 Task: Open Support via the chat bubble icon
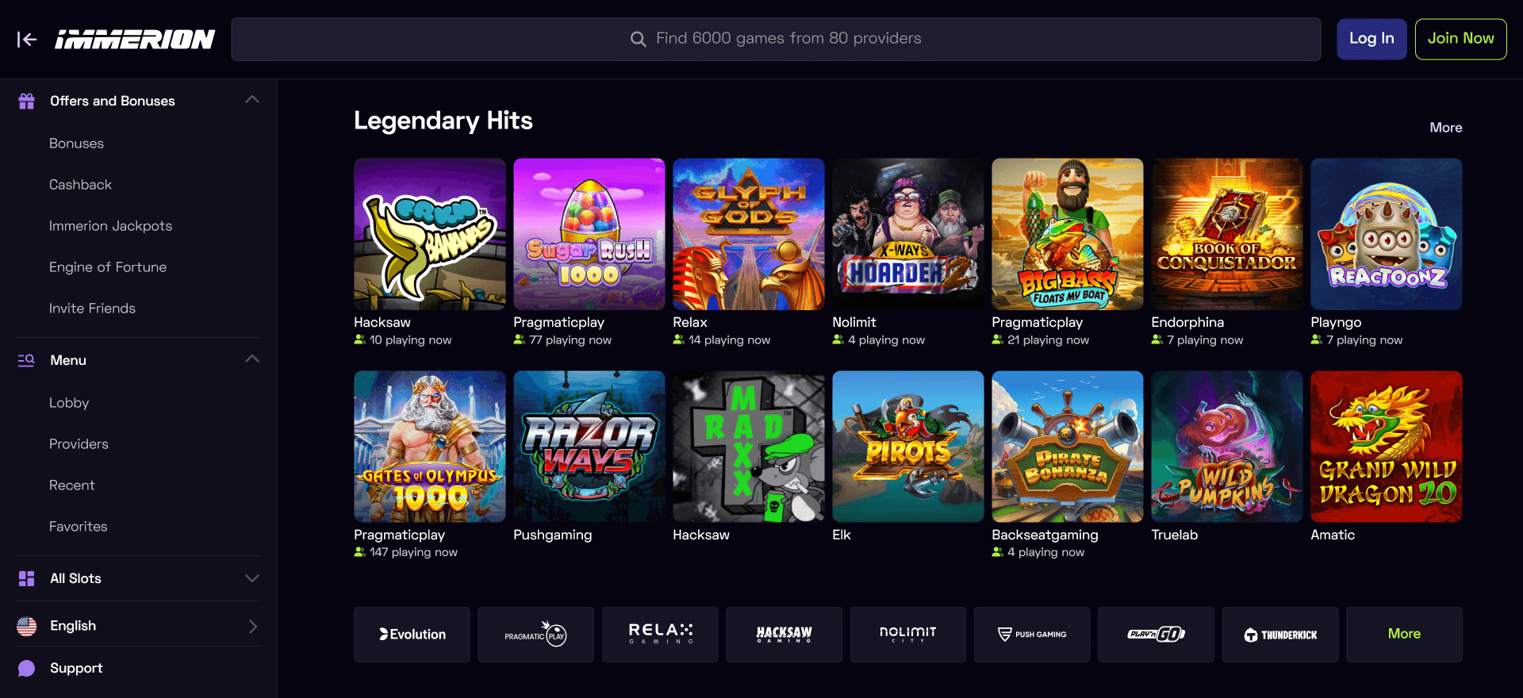click(27, 668)
